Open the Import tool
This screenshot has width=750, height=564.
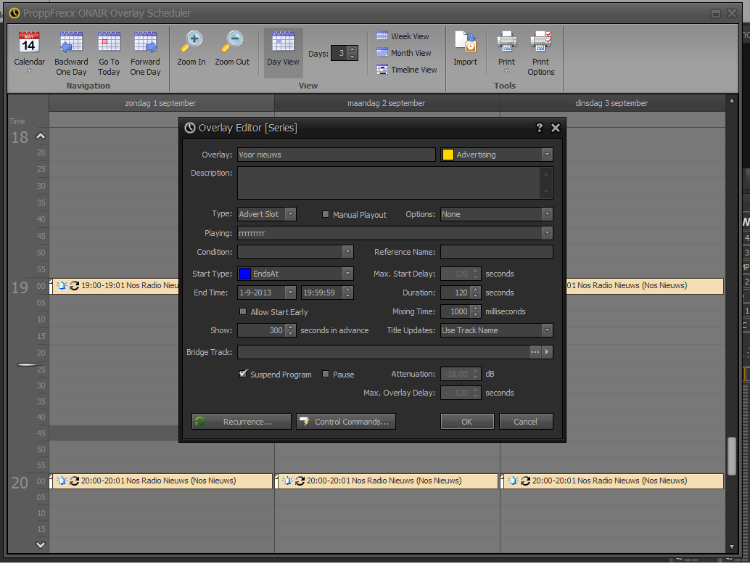(x=465, y=43)
